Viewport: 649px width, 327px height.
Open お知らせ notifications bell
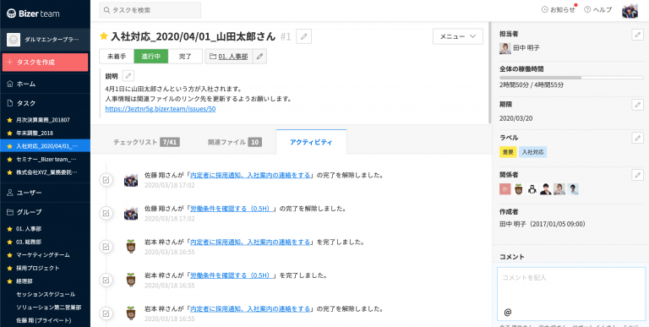tap(559, 10)
